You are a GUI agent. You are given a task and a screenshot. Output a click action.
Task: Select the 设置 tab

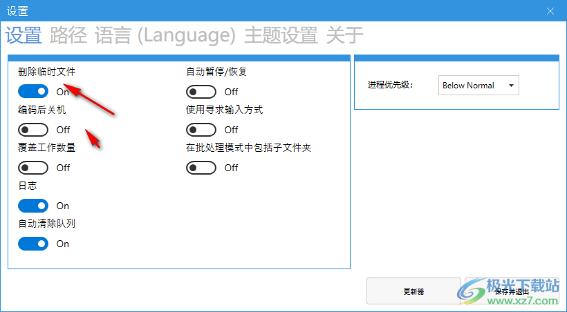click(24, 35)
